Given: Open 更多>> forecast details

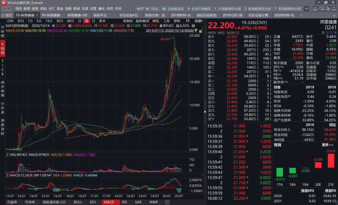Looking at the screenshot, I should click(x=328, y=145).
